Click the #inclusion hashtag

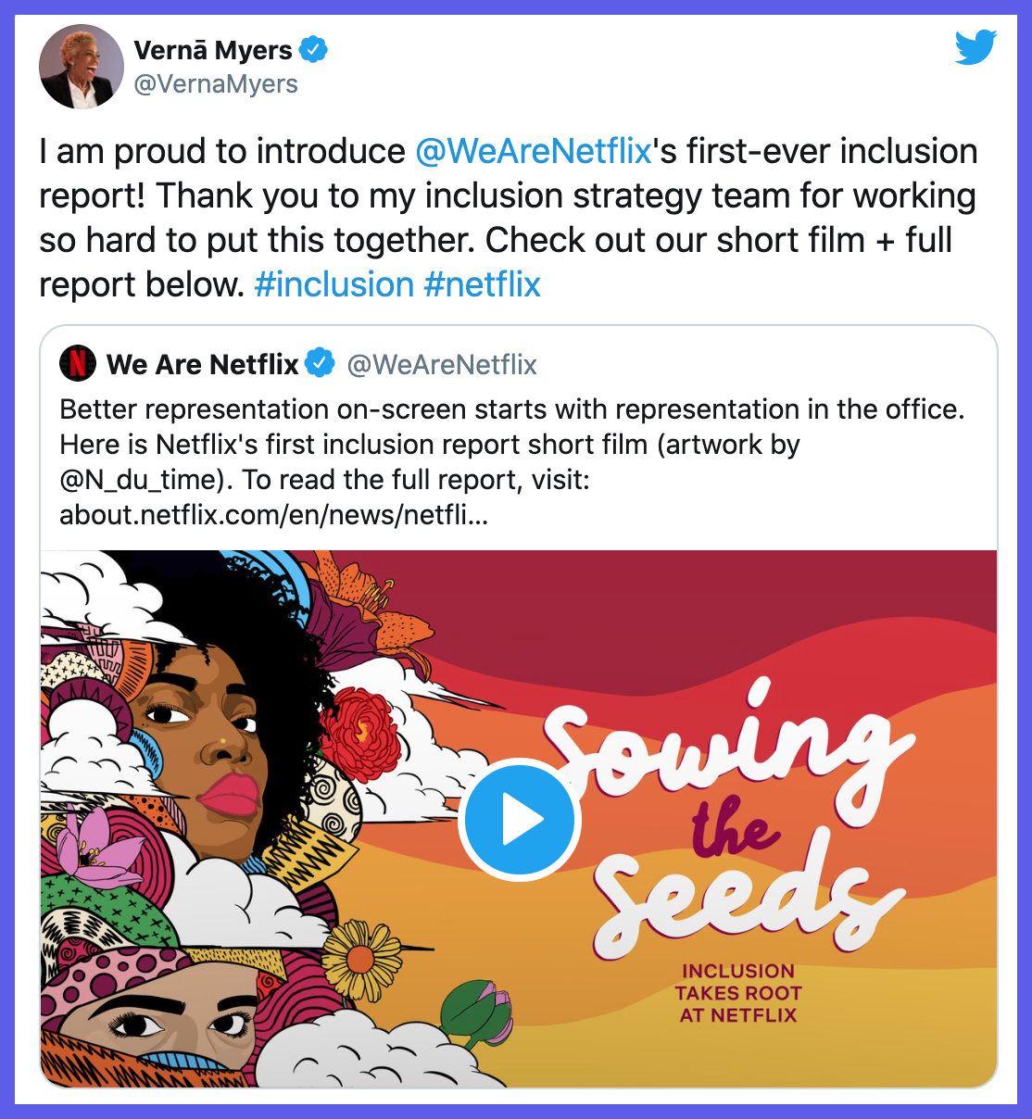click(x=334, y=284)
